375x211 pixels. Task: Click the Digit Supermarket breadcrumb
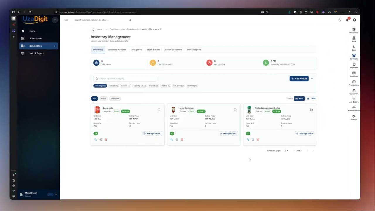point(117,29)
